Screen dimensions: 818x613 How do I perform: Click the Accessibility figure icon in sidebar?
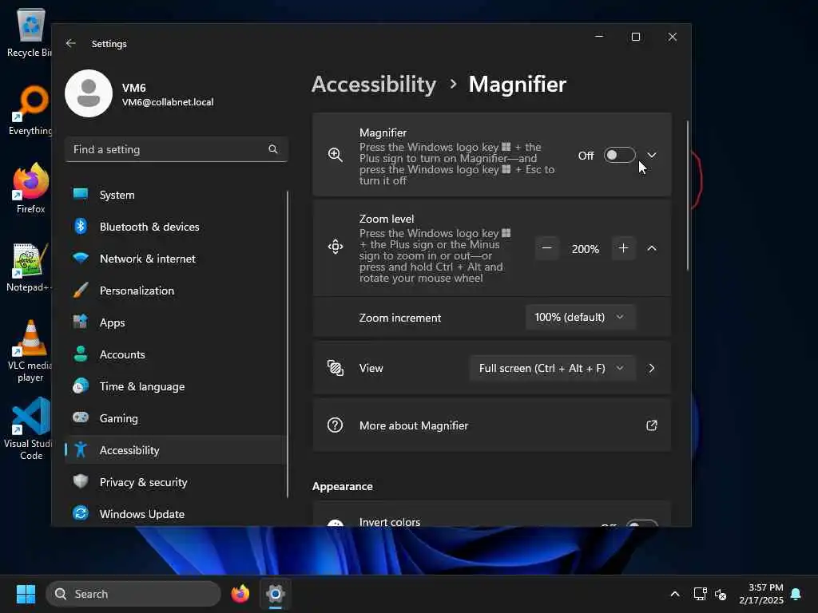[x=81, y=450]
